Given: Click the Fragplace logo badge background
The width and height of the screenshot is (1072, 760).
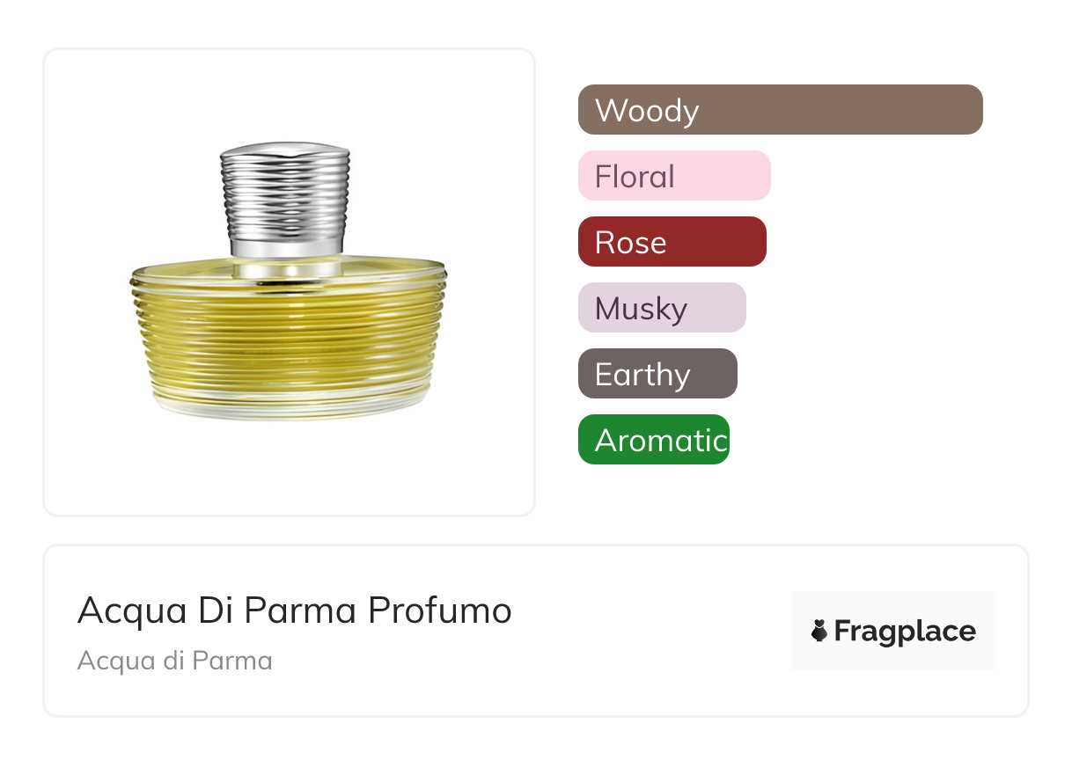Looking at the screenshot, I should tap(892, 607).
